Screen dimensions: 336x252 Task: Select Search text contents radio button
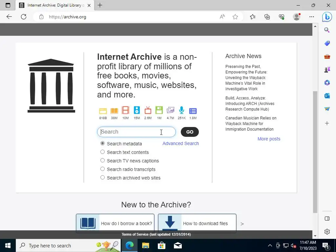(x=102, y=152)
